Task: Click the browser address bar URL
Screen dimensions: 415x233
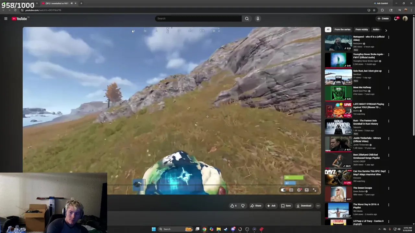Action: (43, 10)
